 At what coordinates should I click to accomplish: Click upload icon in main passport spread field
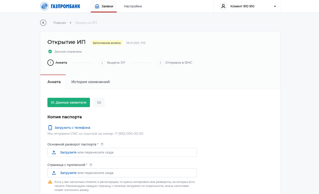coord(54,152)
